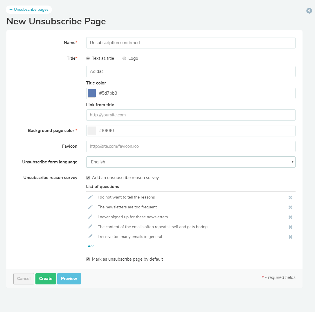Click the Add link to create a new question

click(x=91, y=246)
